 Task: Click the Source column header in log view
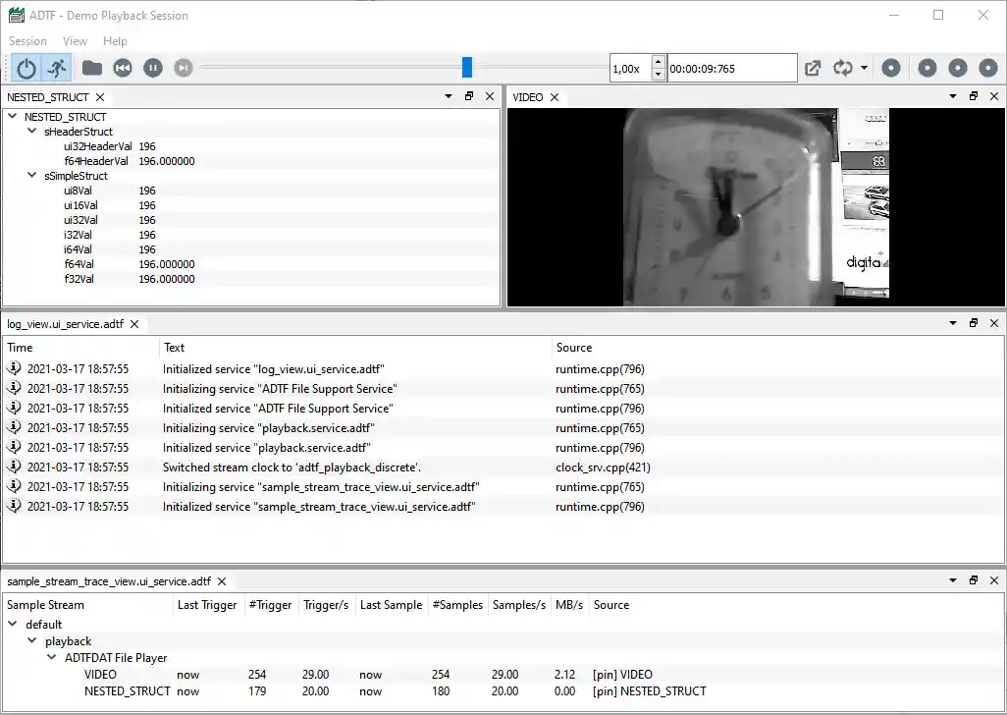[x=574, y=348]
